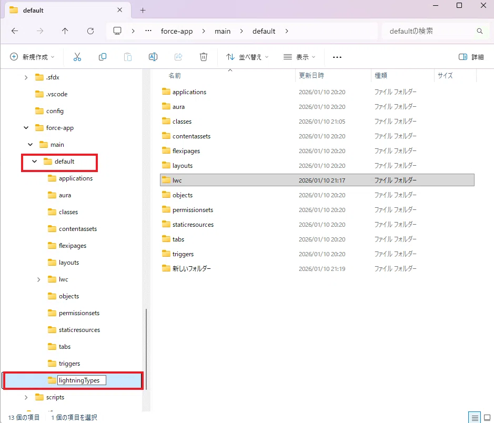Screen dimensions: 494x423
Task: Click default in the breadcrumb
Action: [264, 31]
